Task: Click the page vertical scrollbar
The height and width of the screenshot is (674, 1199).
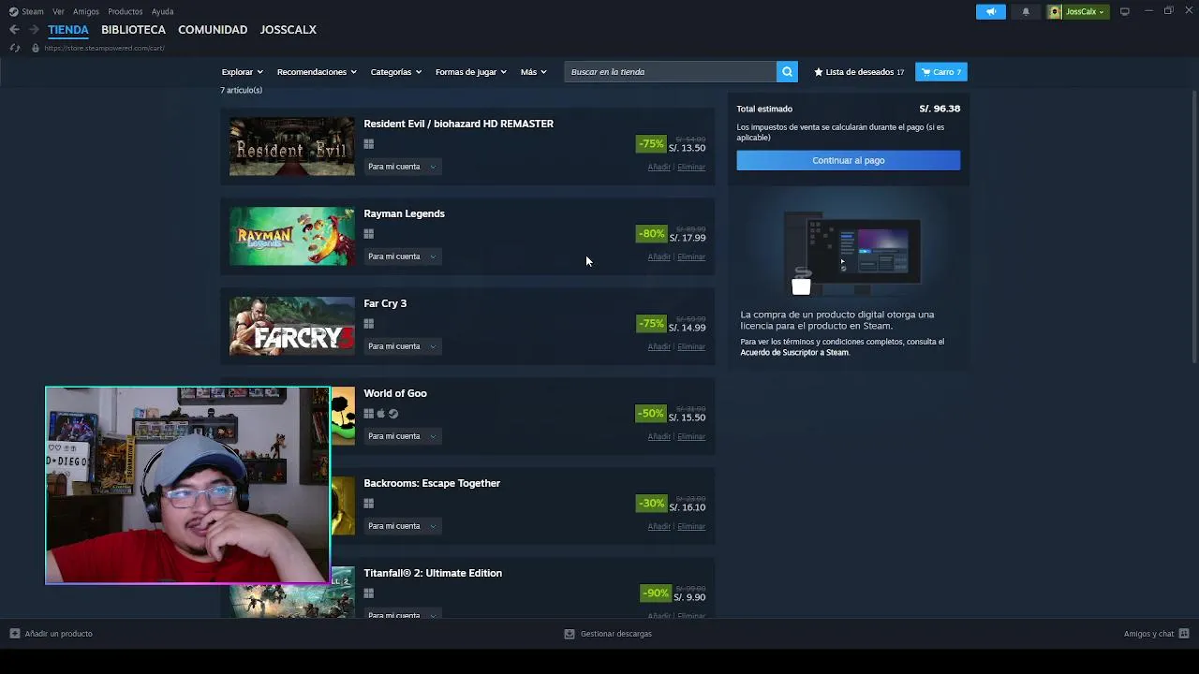Action: click(x=1194, y=225)
